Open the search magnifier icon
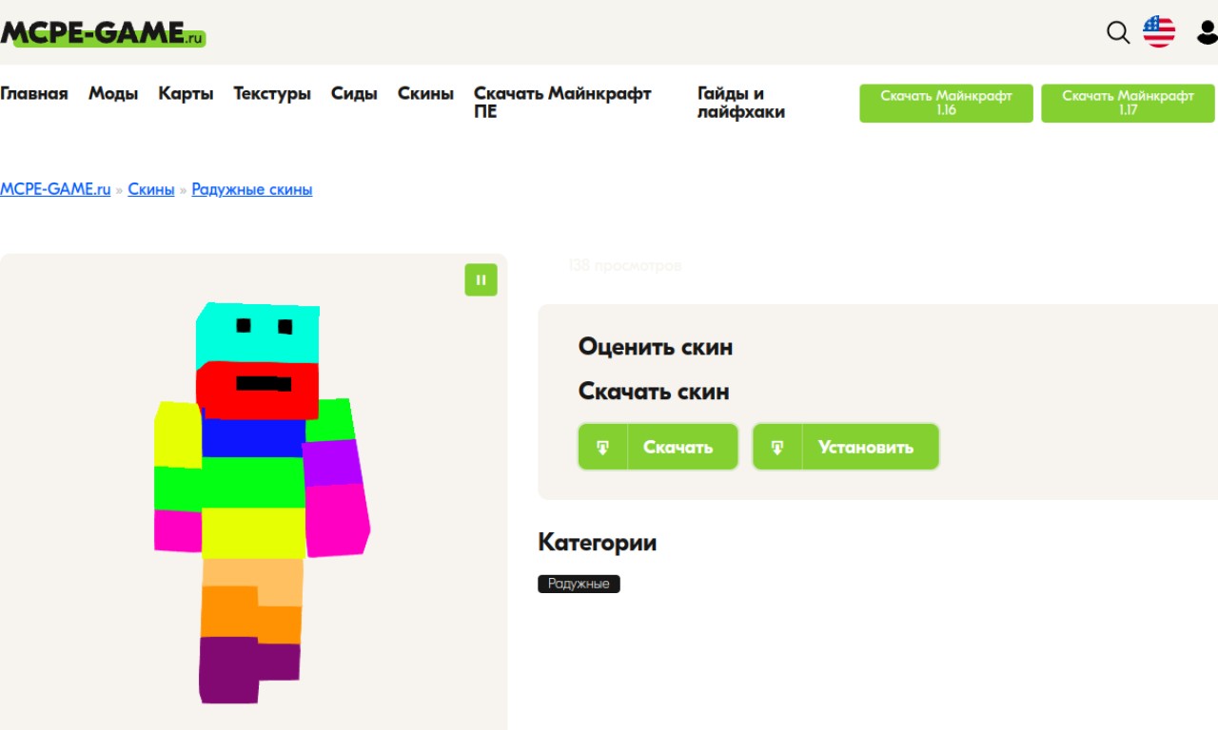The image size is (1218, 730). pos(1118,32)
